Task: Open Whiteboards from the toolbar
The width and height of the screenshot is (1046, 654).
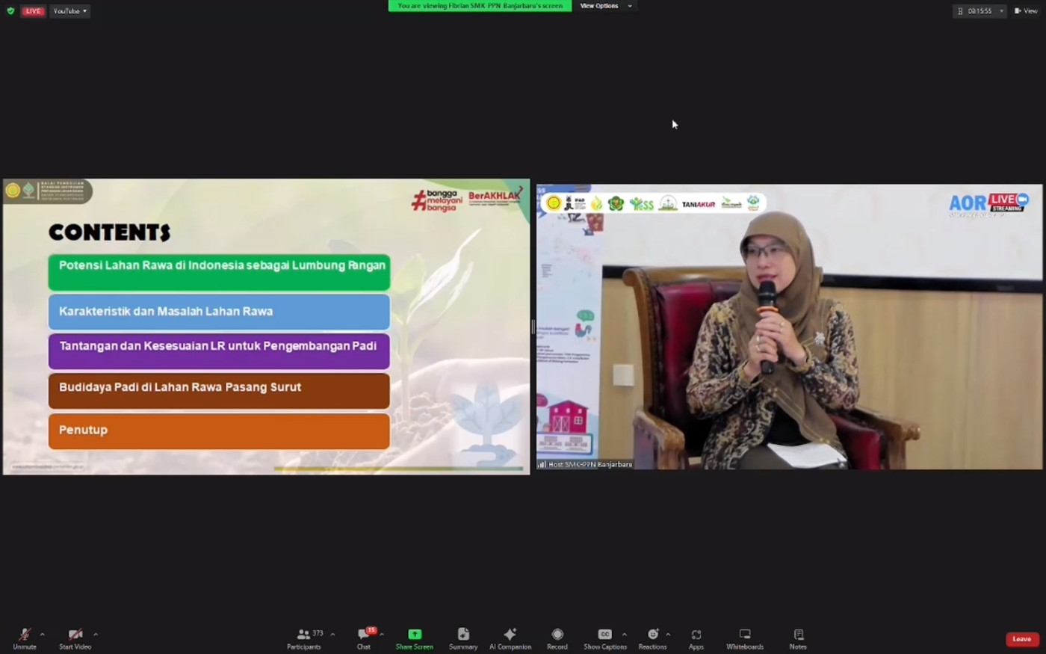Action: coord(745,635)
